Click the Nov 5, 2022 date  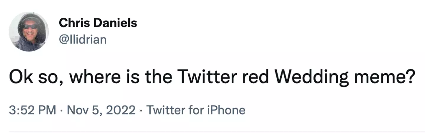(x=101, y=110)
